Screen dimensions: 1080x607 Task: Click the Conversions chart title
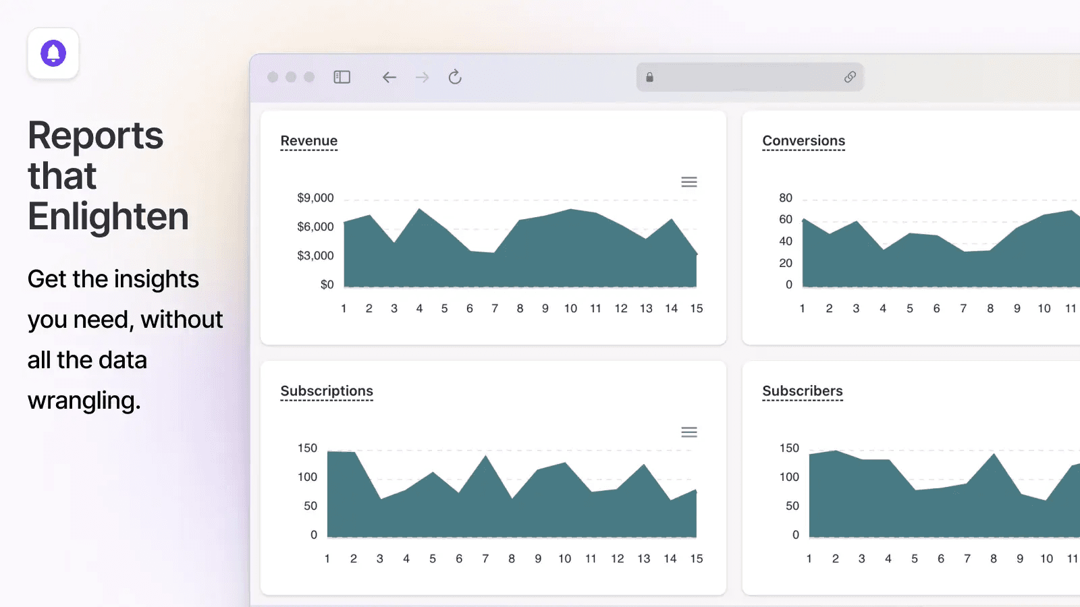point(803,141)
